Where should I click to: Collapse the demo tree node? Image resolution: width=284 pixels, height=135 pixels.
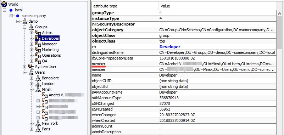(x=18, y=21)
